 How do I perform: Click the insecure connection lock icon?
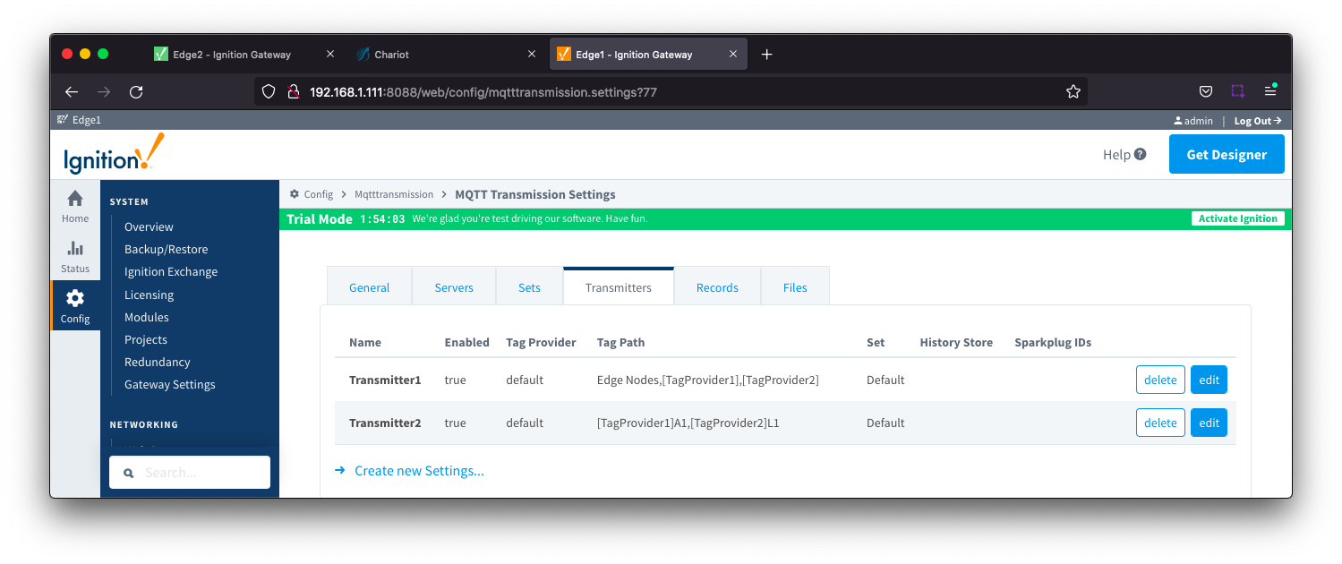point(292,91)
